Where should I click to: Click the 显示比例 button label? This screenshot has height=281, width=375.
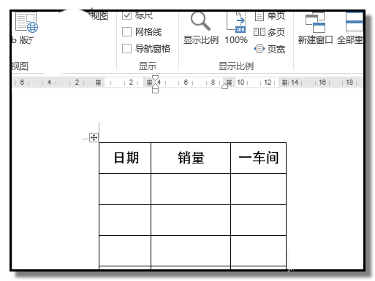201,40
